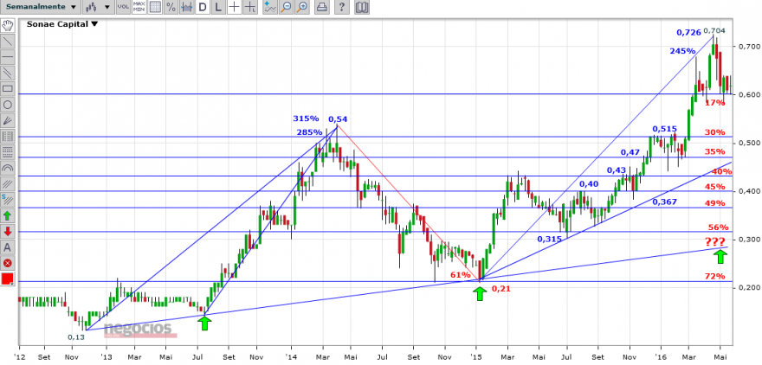Click the L logarithmic scale button
762x365 pixels.
(218, 7)
